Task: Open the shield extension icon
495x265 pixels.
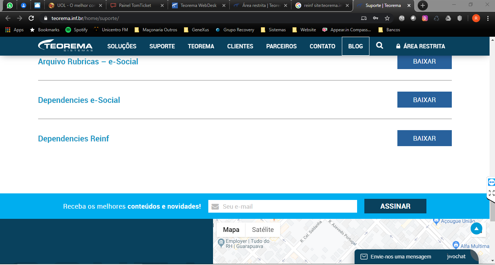Action: (x=460, y=18)
